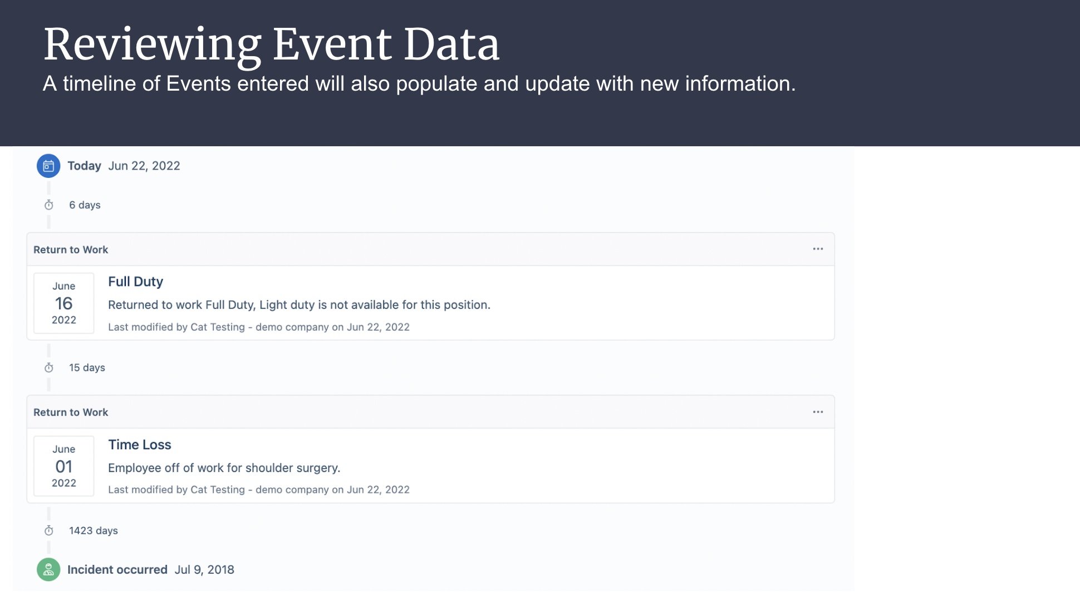Click the stopwatch icon beside 6 days
The image size is (1080, 605).
tap(49, 205)
